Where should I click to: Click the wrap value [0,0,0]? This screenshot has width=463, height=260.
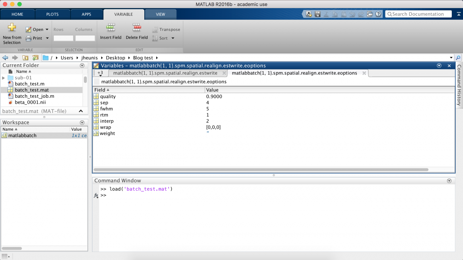click(x=213, y=127)
